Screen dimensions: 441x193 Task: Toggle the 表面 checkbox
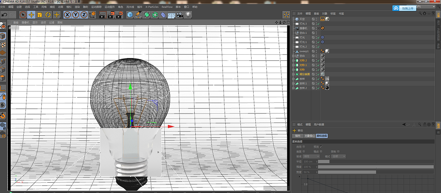[x=304, y=151]
